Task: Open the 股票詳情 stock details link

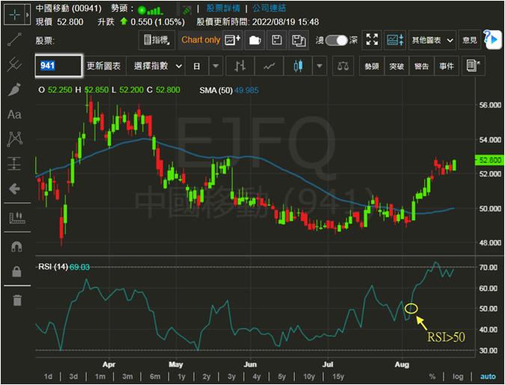Action: point(223,8)
